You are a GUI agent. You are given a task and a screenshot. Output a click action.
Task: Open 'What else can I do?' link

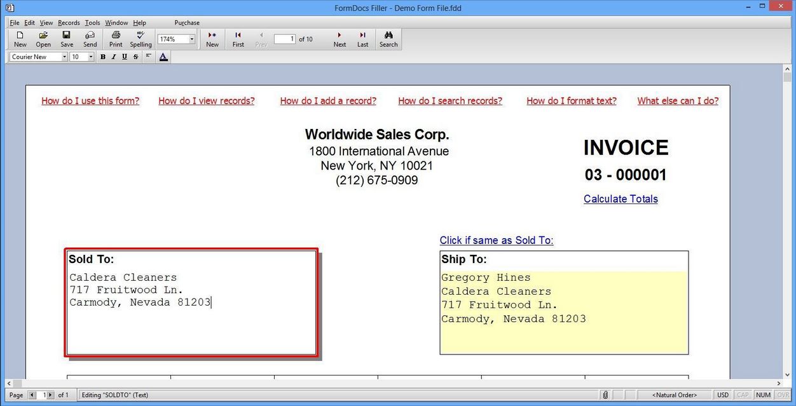[678, 101]
